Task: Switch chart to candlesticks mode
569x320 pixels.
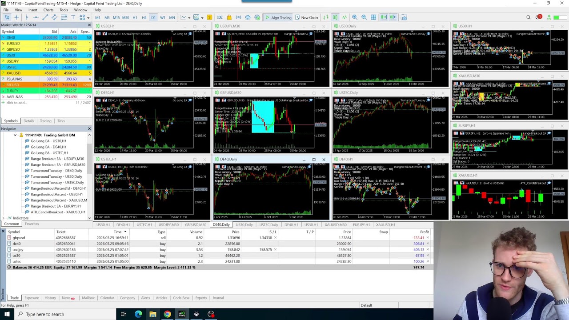Action: (335, 17)
